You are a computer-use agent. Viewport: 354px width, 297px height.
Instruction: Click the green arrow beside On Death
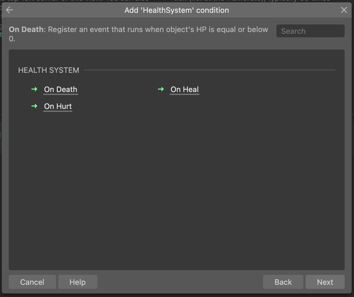click(x=34, y=89)
